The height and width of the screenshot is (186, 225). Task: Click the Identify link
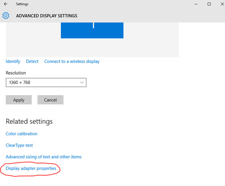(13, 61)
